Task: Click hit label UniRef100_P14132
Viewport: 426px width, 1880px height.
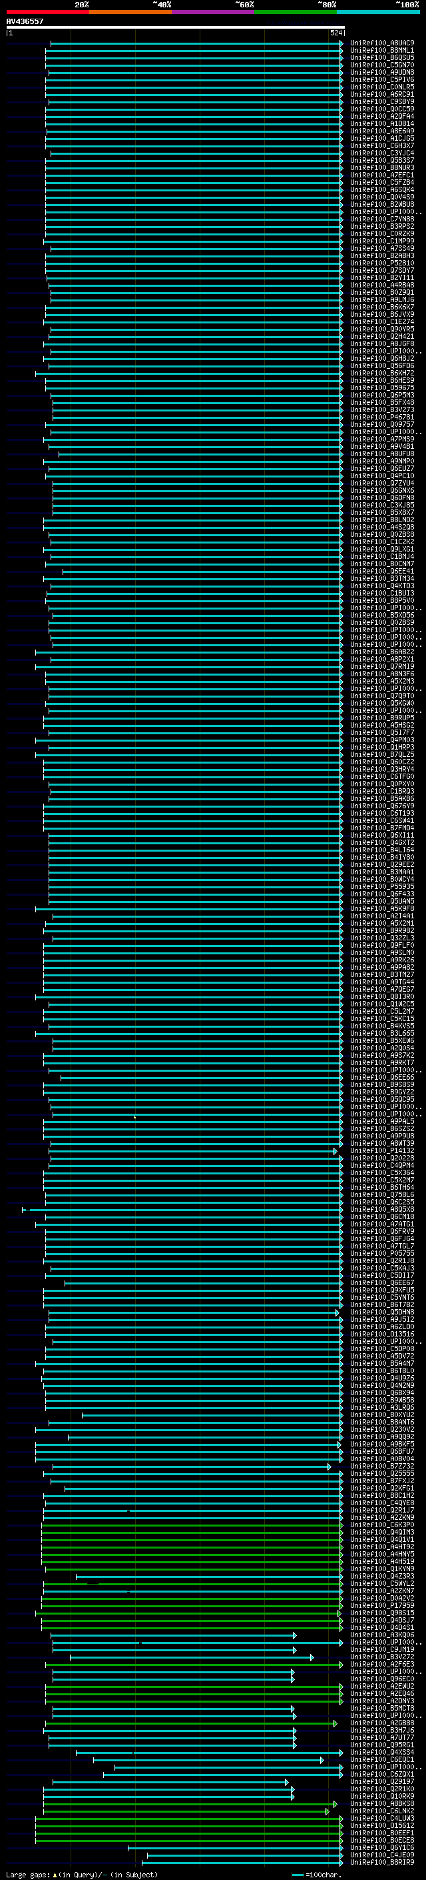Action: 381,1151
